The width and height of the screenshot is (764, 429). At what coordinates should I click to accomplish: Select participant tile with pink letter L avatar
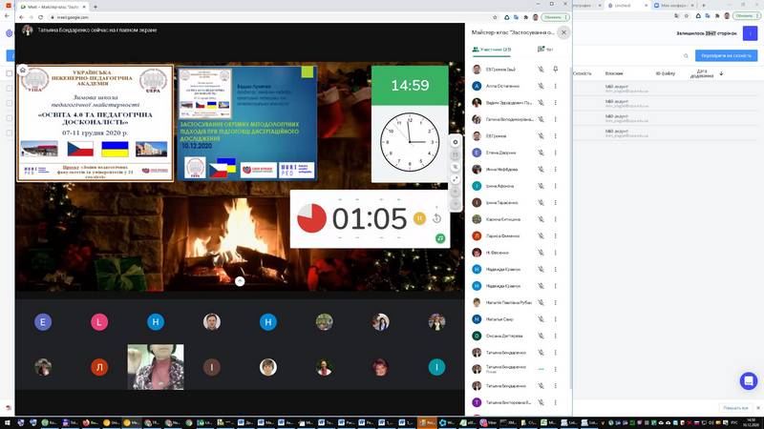(x=99, y=321)
